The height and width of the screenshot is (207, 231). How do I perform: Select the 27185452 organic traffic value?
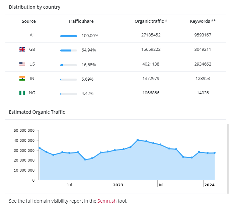tap(151, 35)
